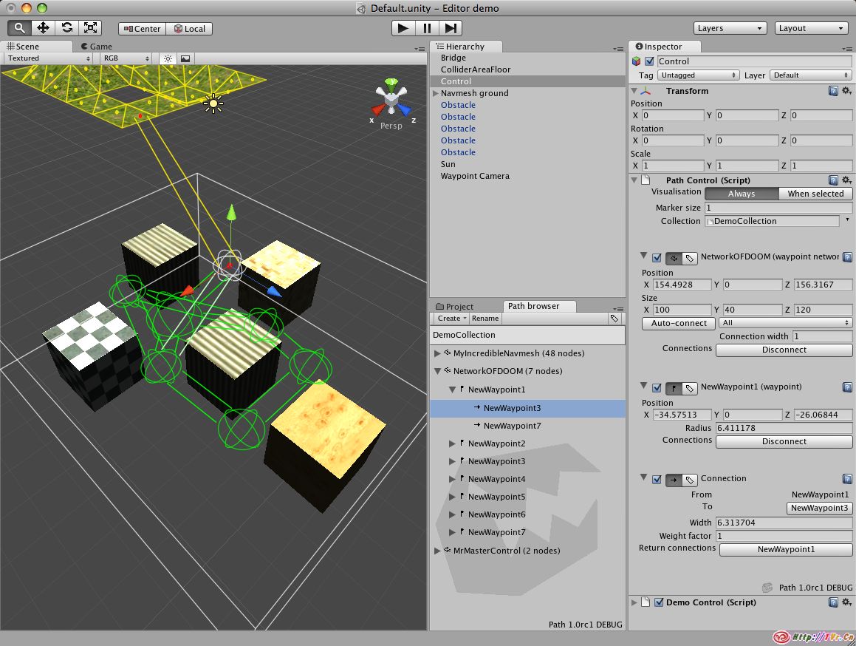Open the Textured draw mode dropdown
856x646 pixels.
49,58
